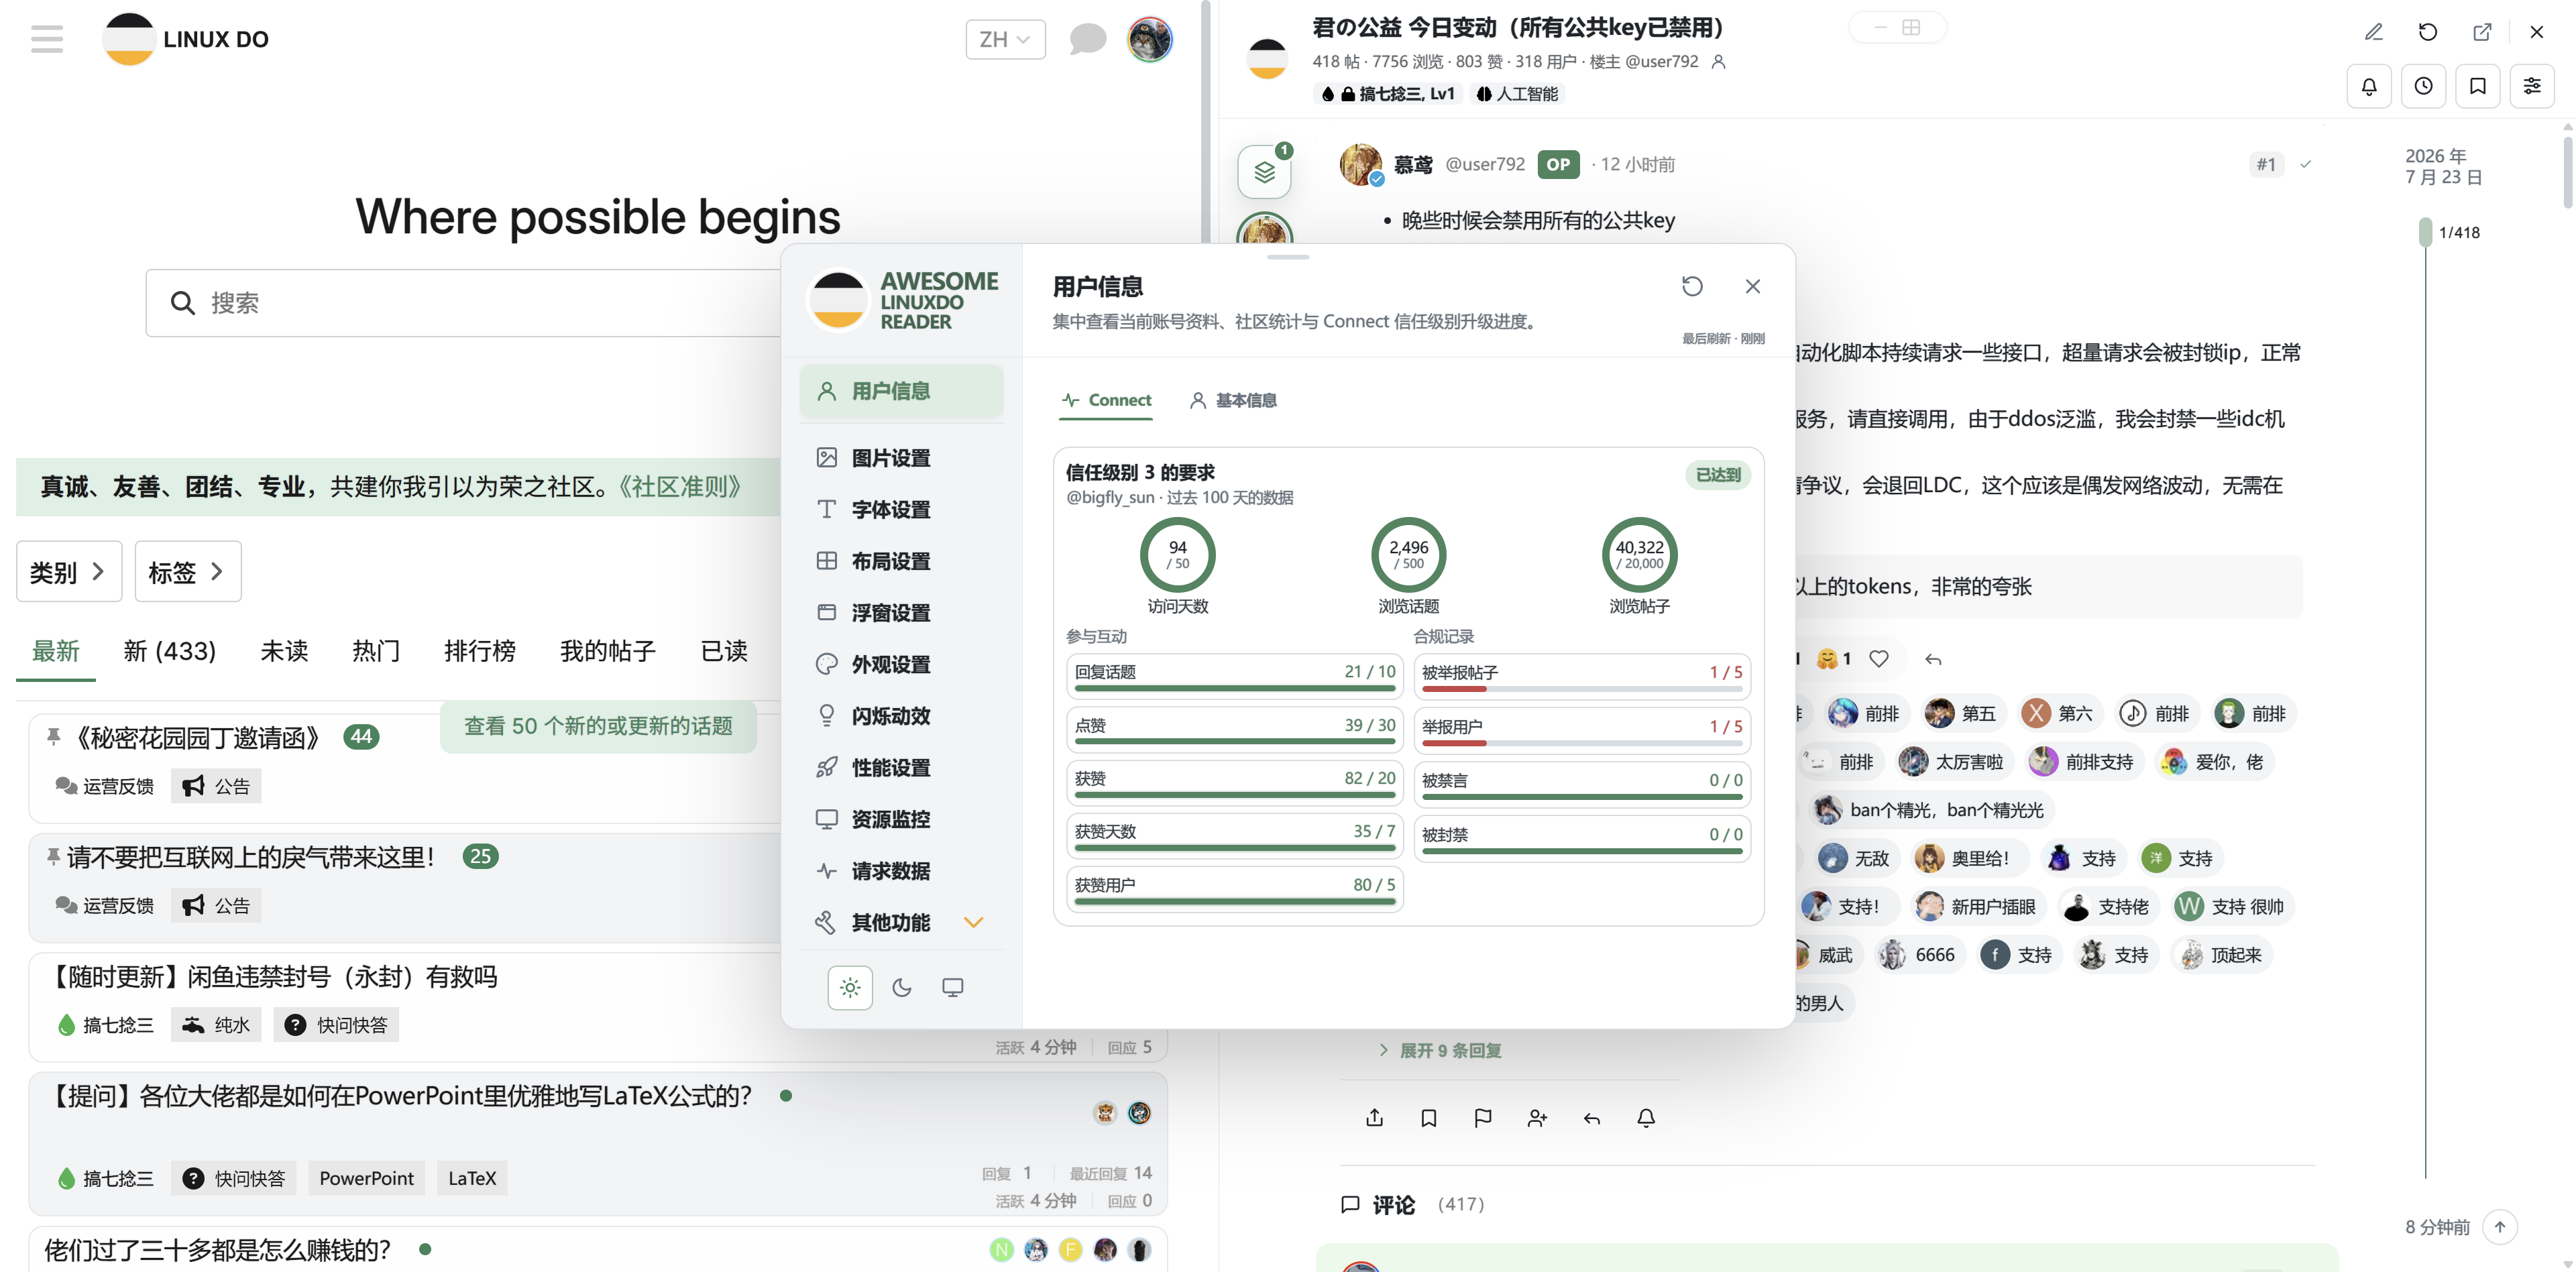Refresh the user info panel

coord(1692,286)
